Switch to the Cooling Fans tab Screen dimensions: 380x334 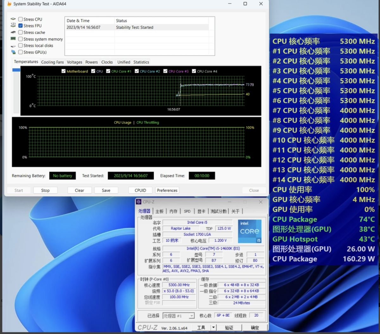53,62
